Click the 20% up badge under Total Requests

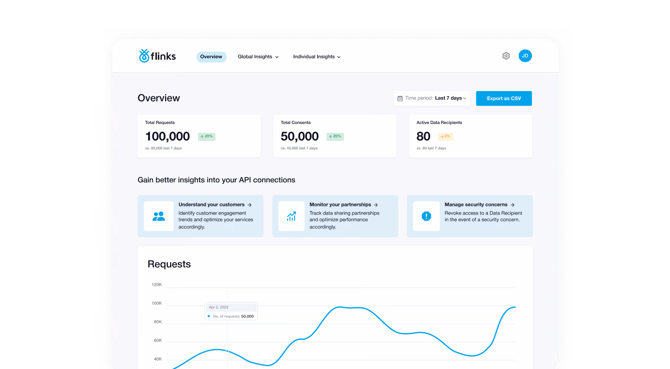point(207,137)
